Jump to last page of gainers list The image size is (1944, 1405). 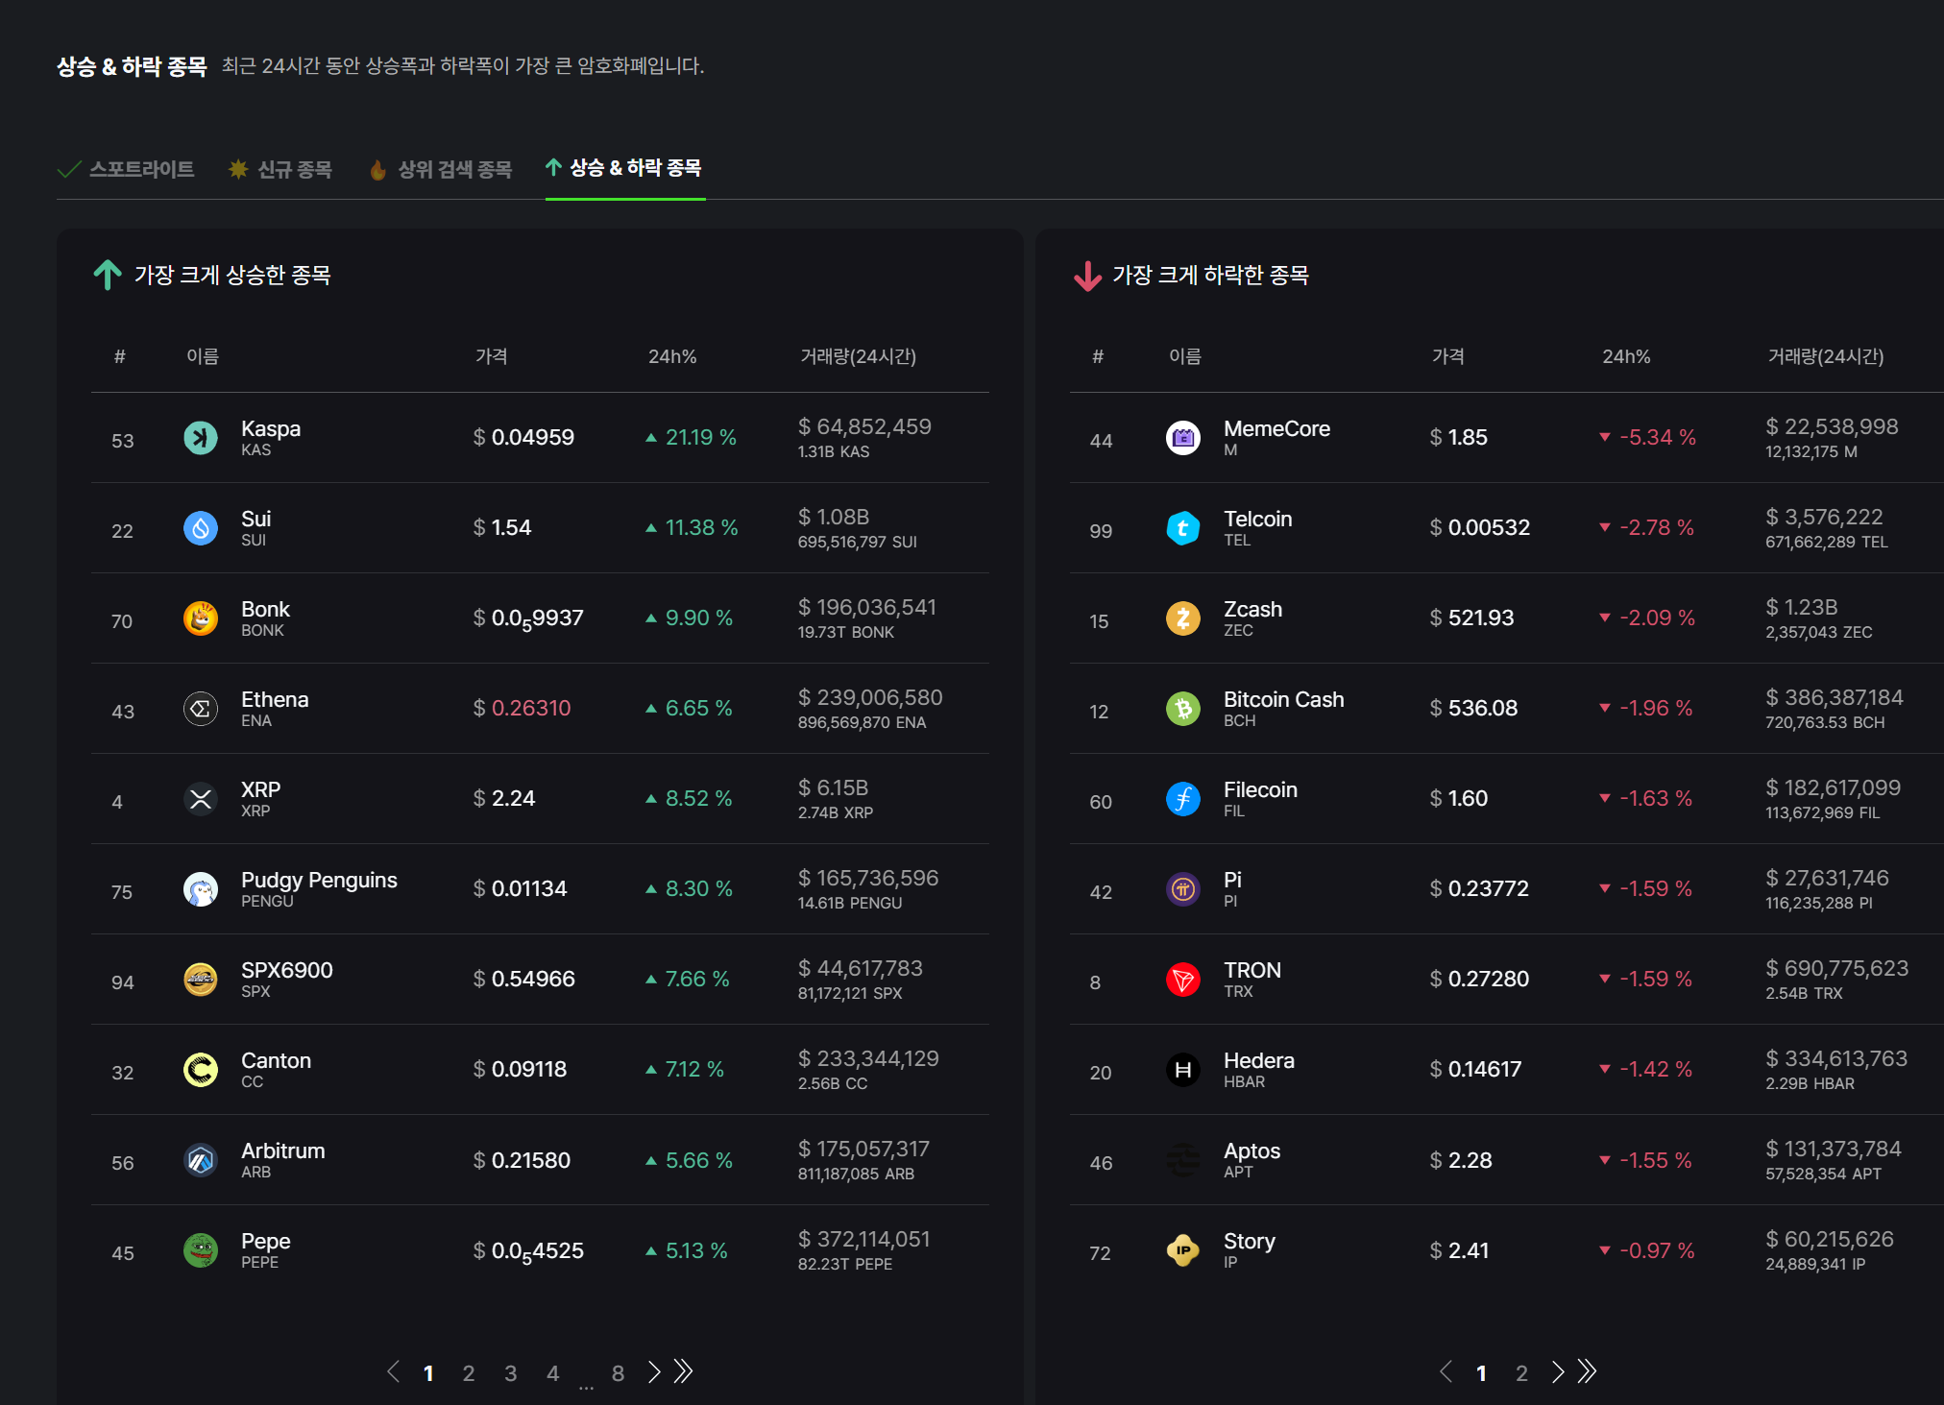click(683, 1372)
